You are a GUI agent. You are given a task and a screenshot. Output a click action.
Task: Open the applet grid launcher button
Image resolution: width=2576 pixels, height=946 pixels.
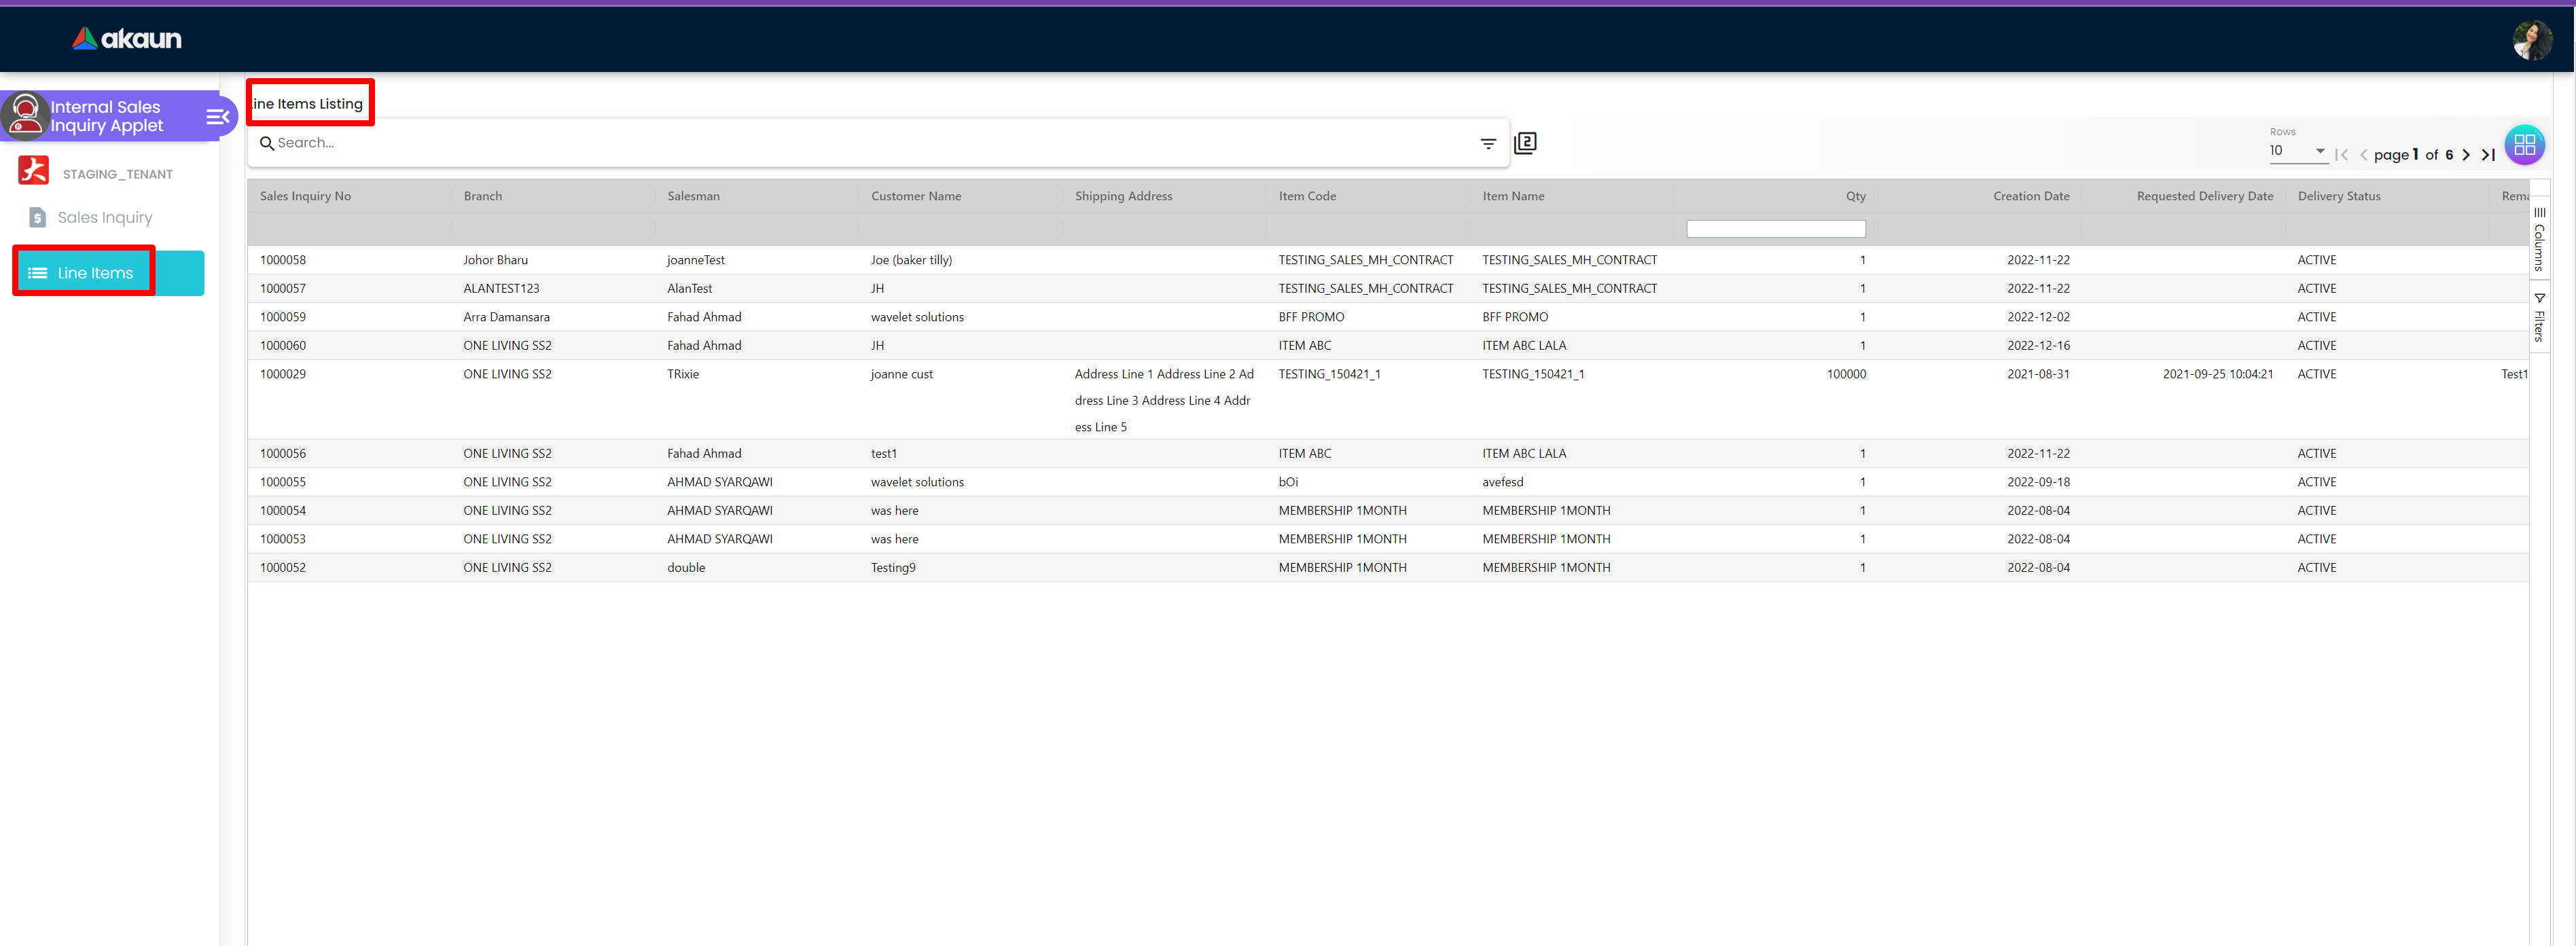2524,144
